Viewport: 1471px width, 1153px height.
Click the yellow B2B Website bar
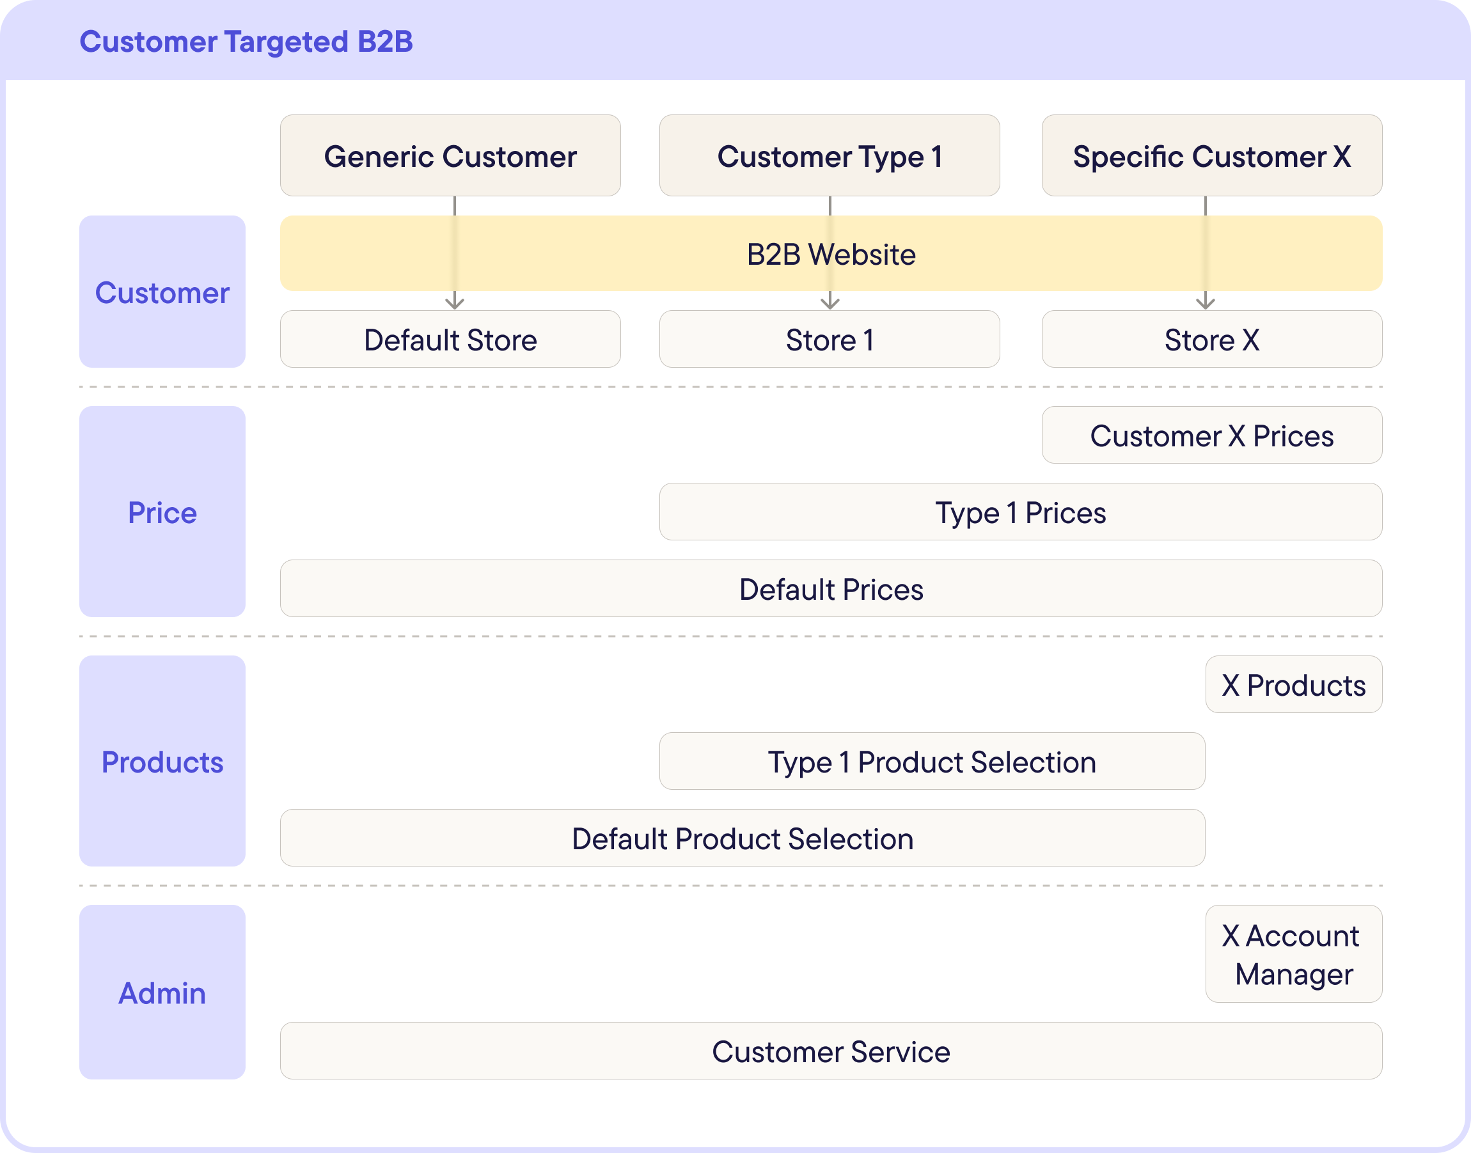831,253
